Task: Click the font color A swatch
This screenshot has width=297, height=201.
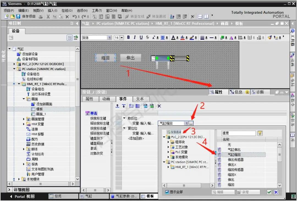Action: tap(173, 38)
